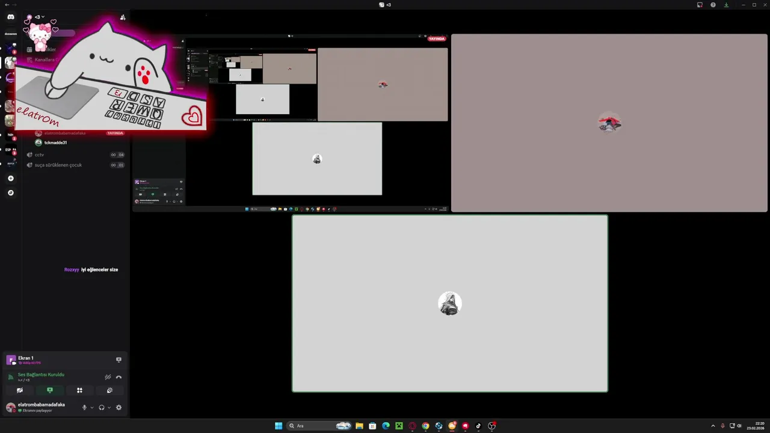Open Minecraft from the taskbar
The image size is (770, 433).
pos(399,426)
